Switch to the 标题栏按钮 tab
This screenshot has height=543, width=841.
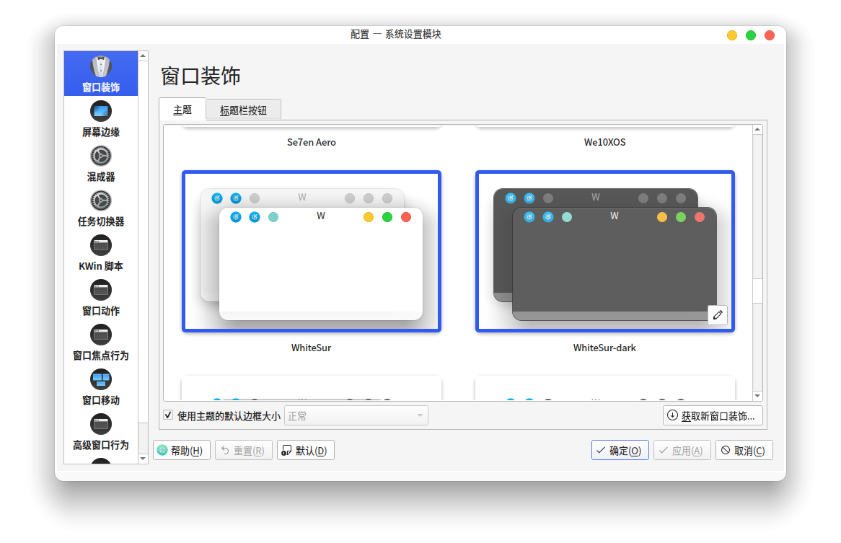(244, 110)
